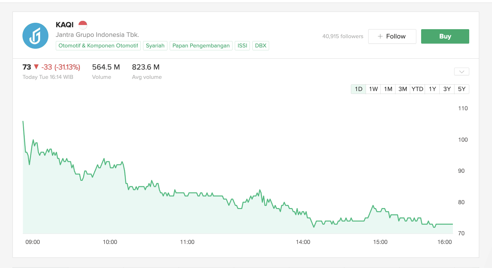Screen dimensions: 492x268
Task: Open the Otomotif & Komponen Otomotif tag
Action: (x=98, y=46)
